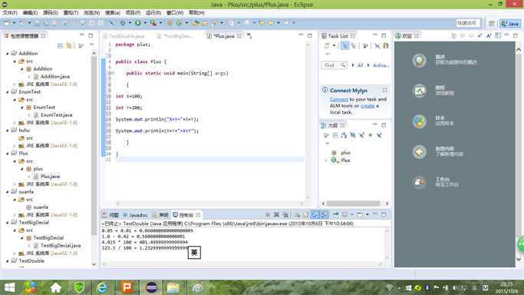Viewport: 524px width, 295px height.
Task: Click the Quick Access search box
Action: click(468, 23)
